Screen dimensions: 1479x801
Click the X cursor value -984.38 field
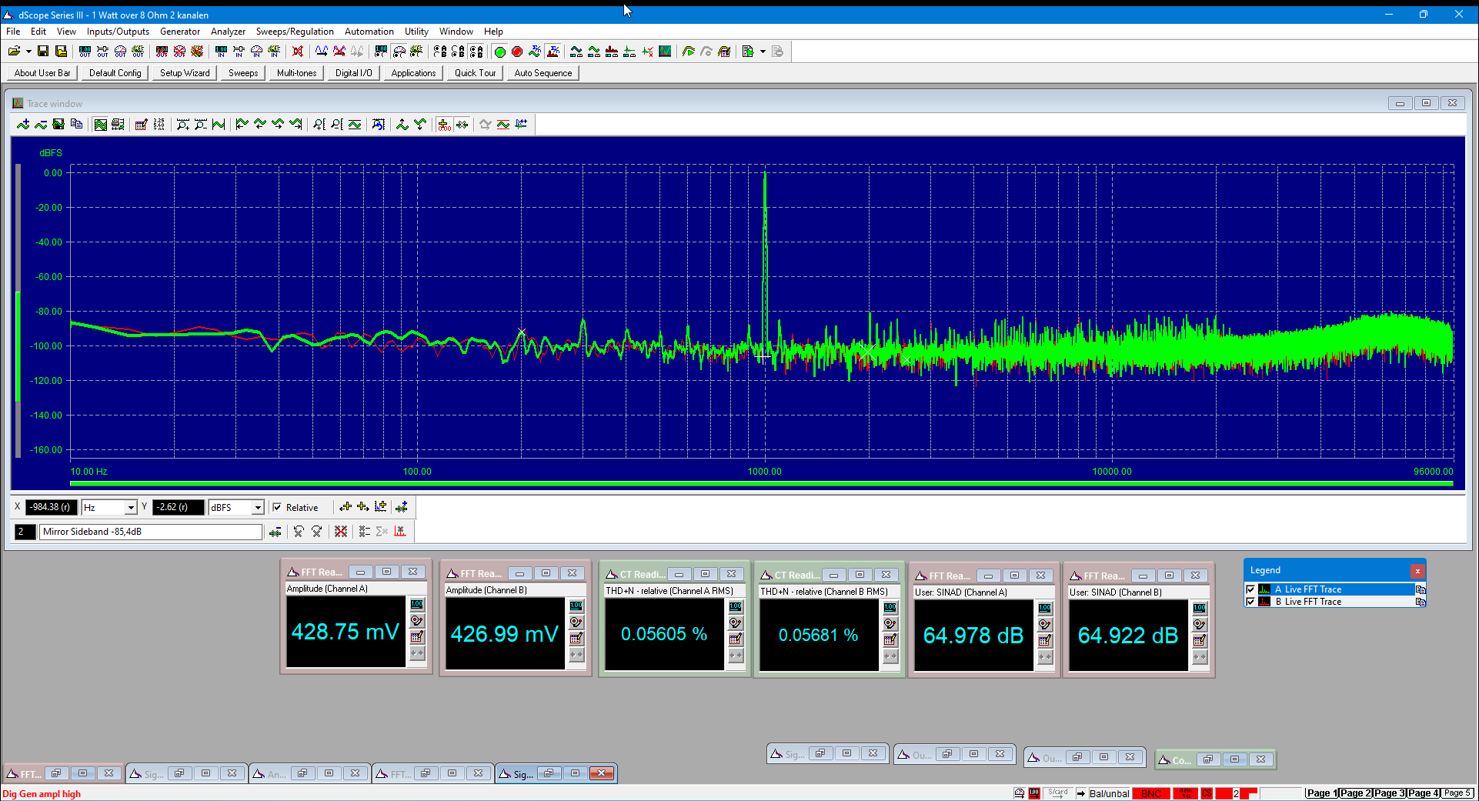pyautogui.click(x=51, y=507)
